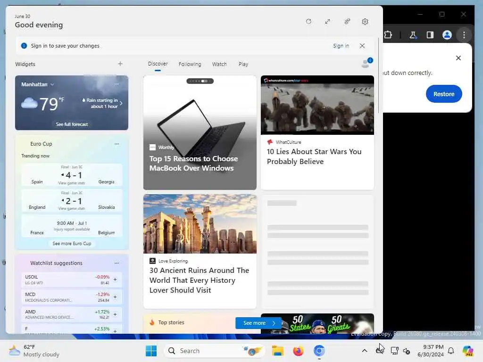Refresh the widgets feed
The image size is (483, 362).
coord(308,22)
